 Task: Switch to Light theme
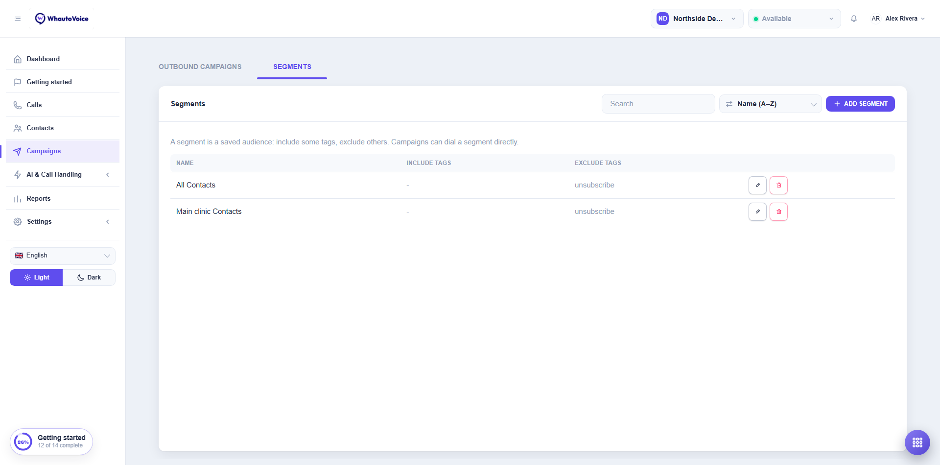(x=36, y=278)
